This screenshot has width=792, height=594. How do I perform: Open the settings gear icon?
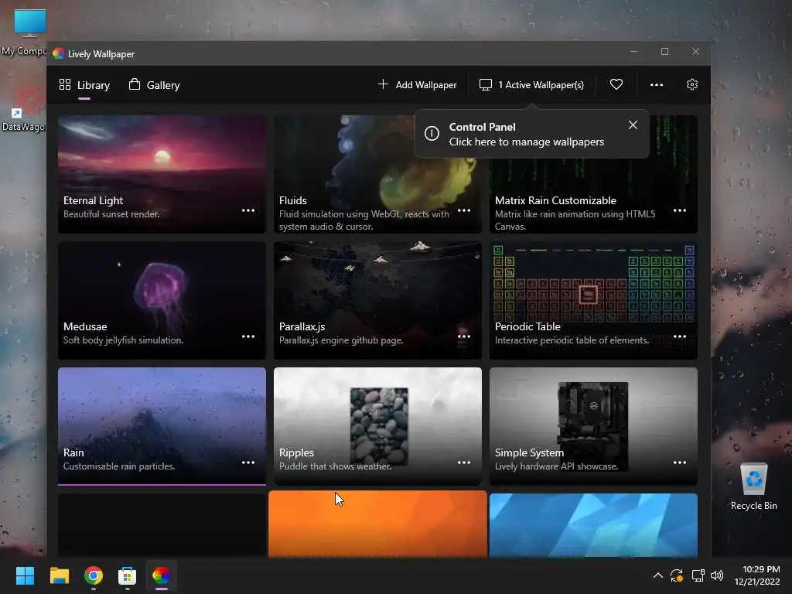click(x=692, y=84)
